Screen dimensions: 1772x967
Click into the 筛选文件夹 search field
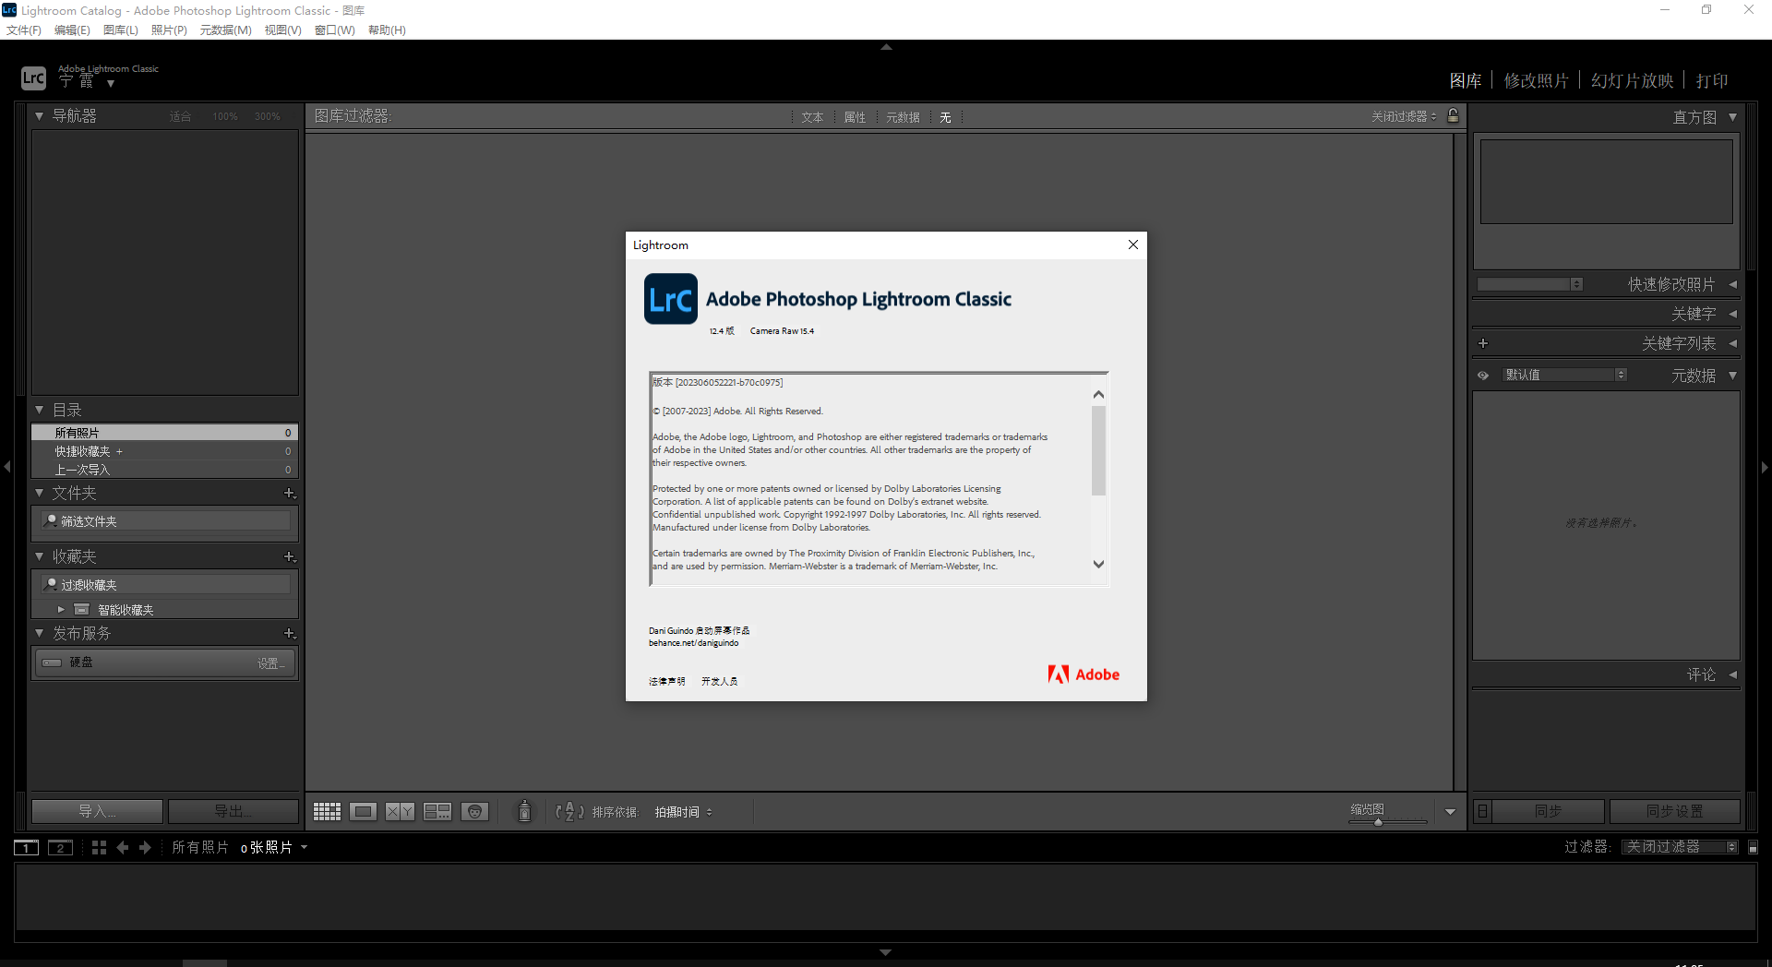click(166, 521)
